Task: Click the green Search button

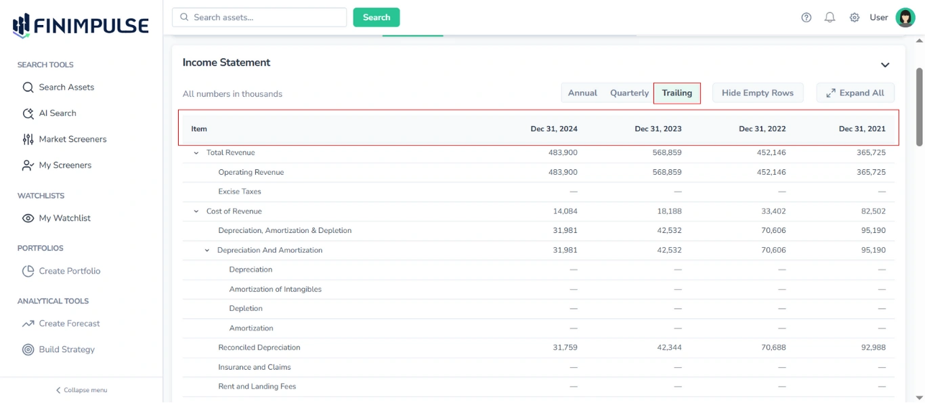Action: pyautogui.click(x=376, y=16)
